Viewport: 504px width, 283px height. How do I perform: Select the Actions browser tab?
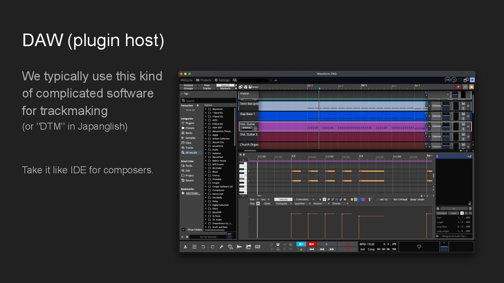point(188,85)
